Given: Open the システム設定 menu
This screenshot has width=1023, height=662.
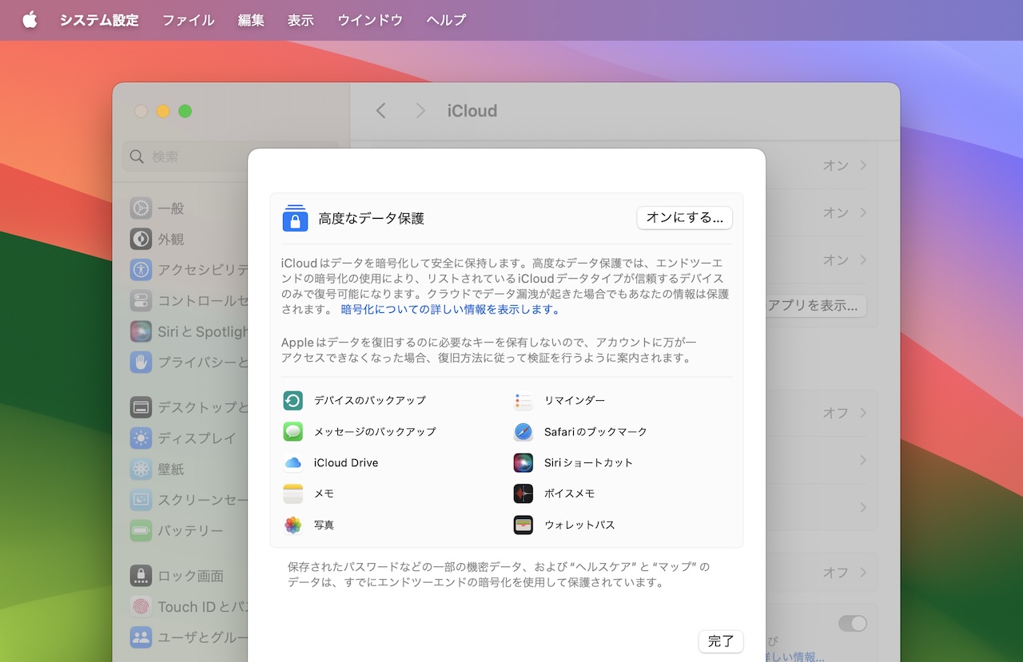Looking at the screenshot, I should [x=99, y=20].
